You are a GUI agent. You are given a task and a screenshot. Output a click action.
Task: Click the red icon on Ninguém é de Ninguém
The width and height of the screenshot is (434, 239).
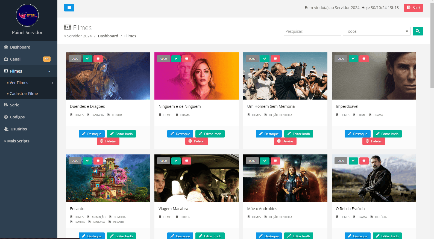tap(187, 59)
